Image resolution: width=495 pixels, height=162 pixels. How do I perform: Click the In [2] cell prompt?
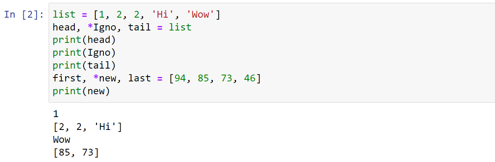pos(24,15)
